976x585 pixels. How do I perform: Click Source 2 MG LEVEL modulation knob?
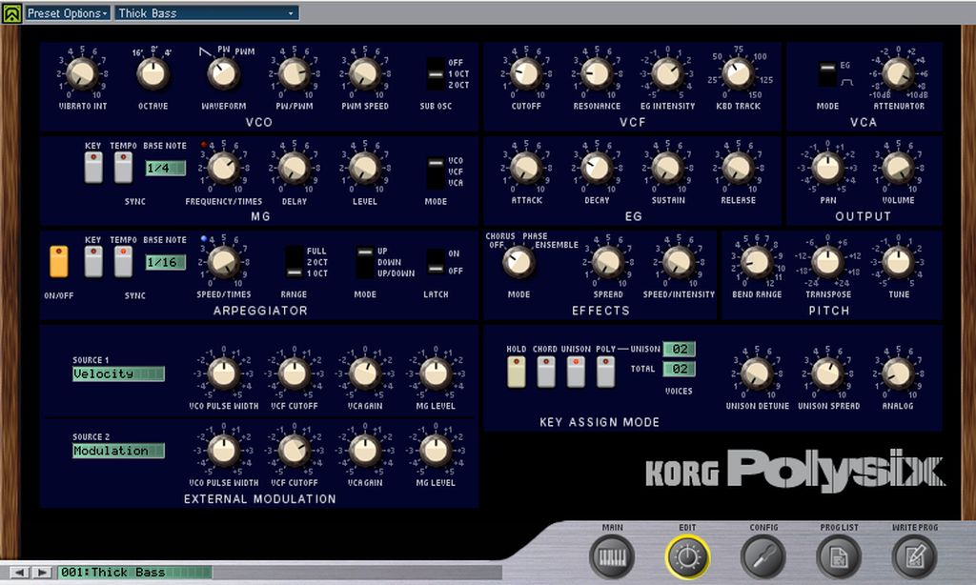coord(435,450)
